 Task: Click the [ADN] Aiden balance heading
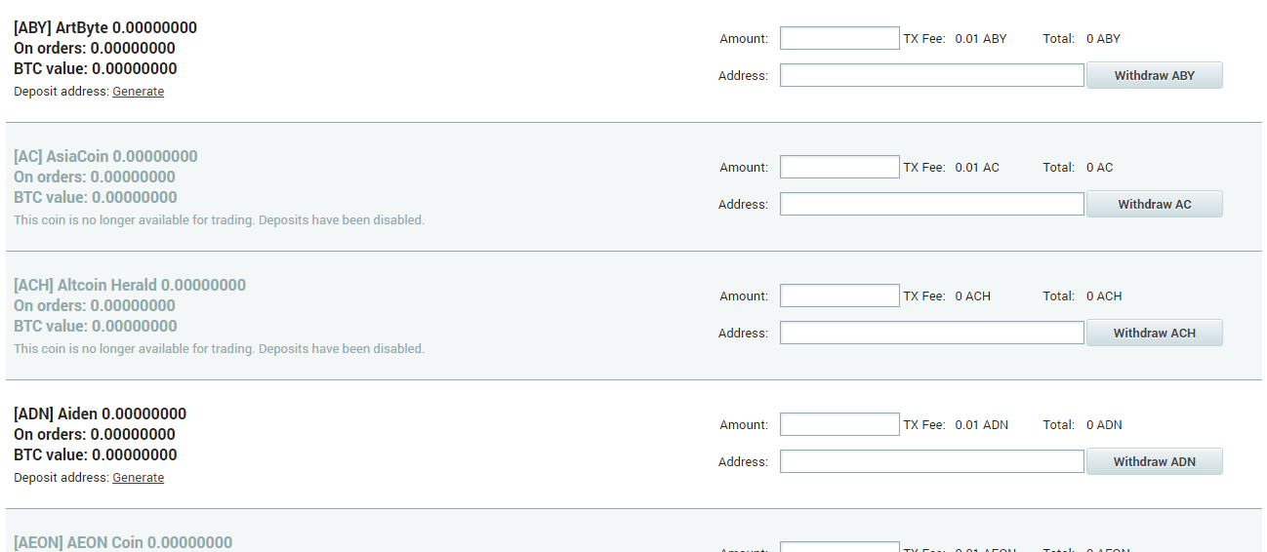100,414
